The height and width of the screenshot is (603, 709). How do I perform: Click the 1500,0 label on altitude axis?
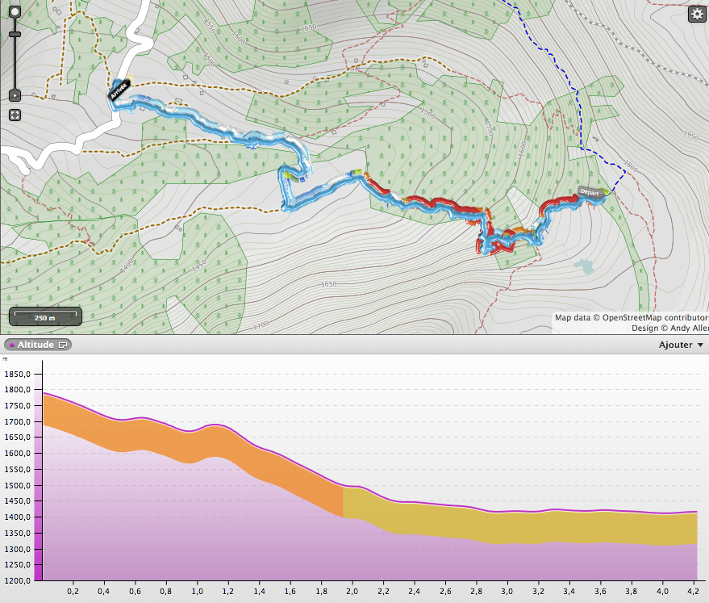click(x=18, y=485)
